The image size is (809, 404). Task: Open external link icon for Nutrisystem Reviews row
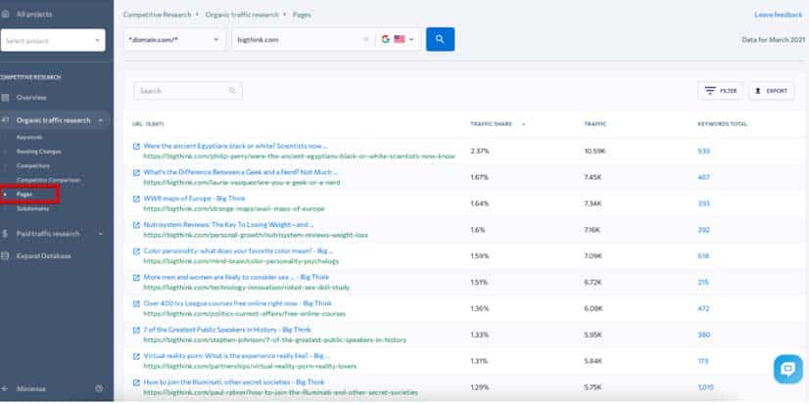(137, 225)
